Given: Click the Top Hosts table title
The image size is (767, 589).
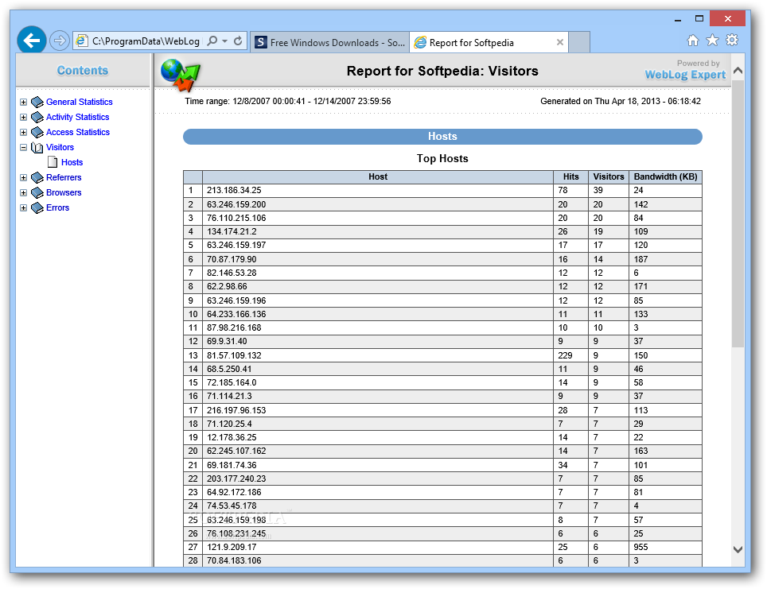Looking at the screenshot, I should pyautogui.click(x=442, y=158).
